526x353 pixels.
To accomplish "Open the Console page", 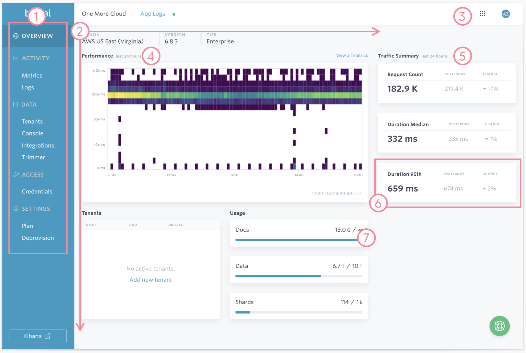I will click(x=33, y=133).
